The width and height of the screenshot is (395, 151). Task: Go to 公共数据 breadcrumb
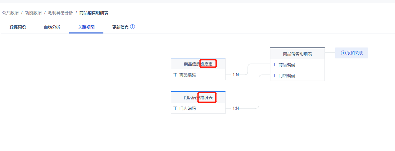[x=10, y=13]
